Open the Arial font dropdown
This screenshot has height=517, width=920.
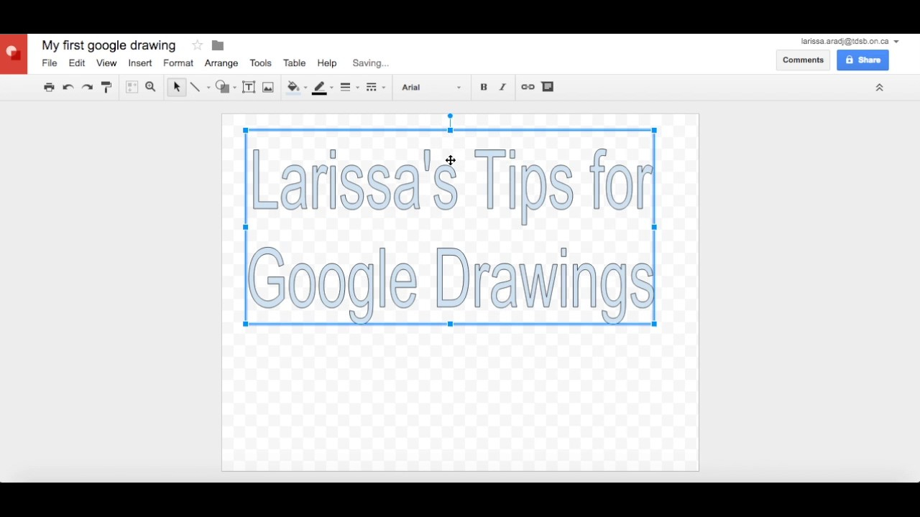pos(431,88)
